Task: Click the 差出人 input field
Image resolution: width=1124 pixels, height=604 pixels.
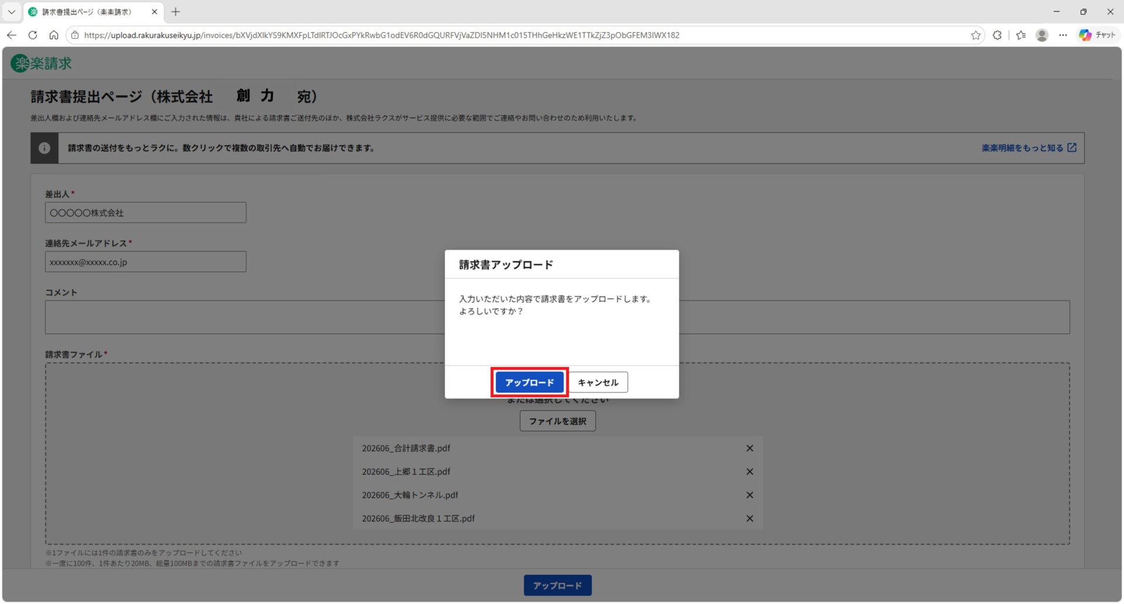Action: pyautogui.click(x=146, y=213)
